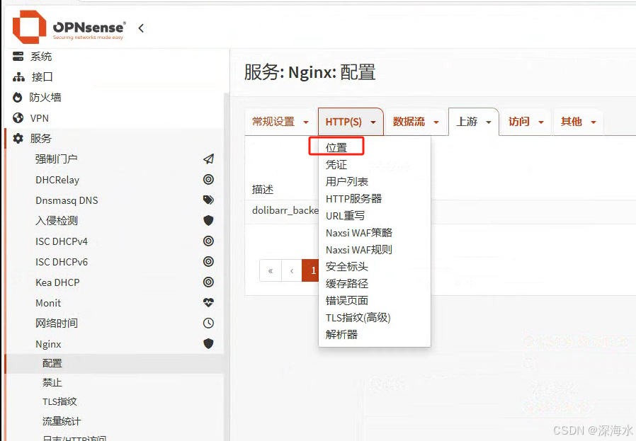636x441 pixels.
Task: Select 用户列表 from the HTTP(S) menu
Action: pyautogui.click(x=347, y=182)
